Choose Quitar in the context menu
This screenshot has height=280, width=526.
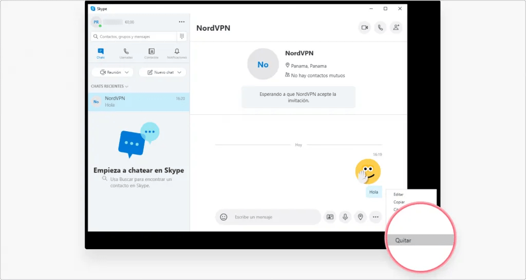pos(421,240)
